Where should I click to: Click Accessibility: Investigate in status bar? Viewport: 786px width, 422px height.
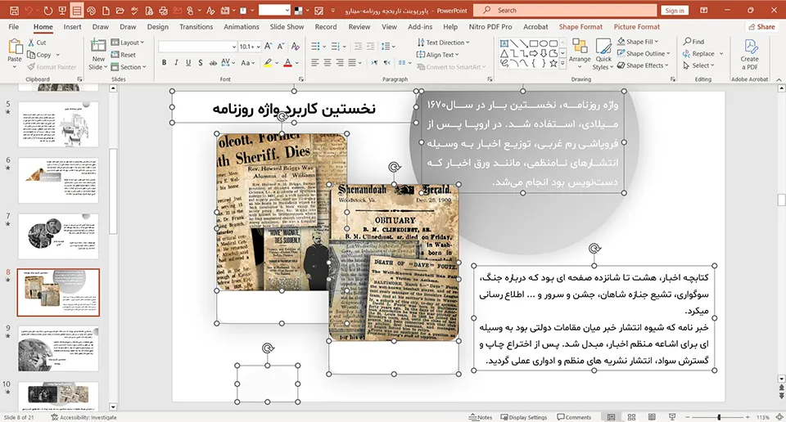pyautogui.click(x=84, y=417)
